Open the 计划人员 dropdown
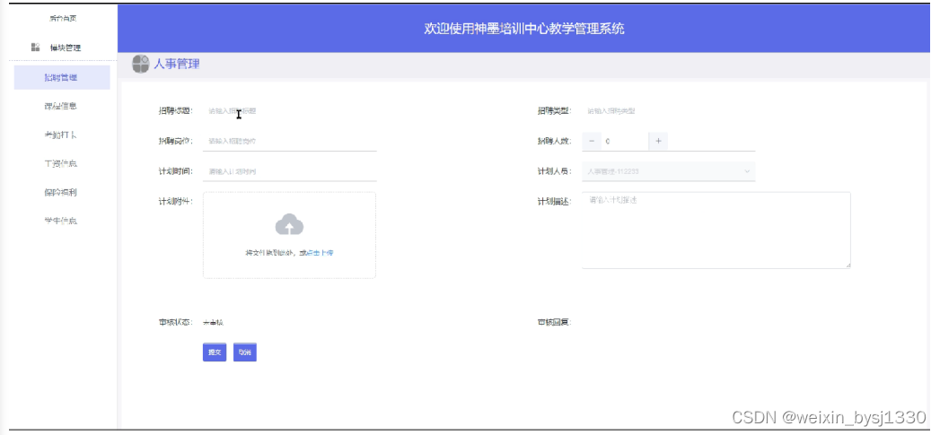940x435 pixels. (x=669, y=171)
